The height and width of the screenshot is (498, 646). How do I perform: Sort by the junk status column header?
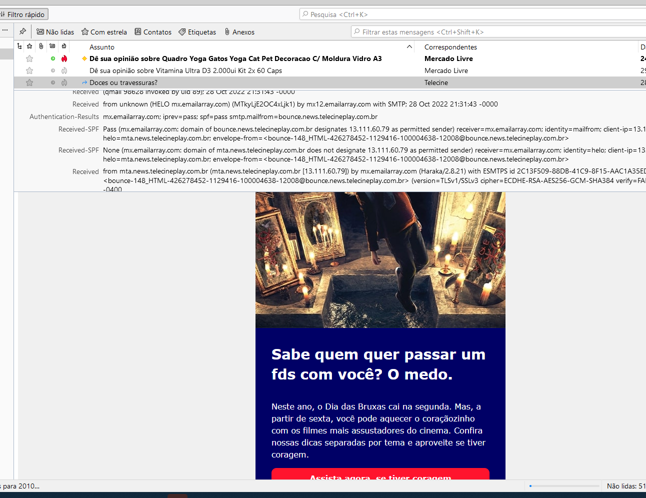point(64,46)
